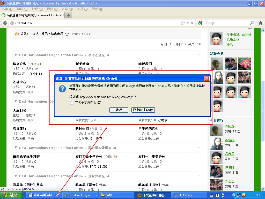Click the 繼續 button in dialog
Viewport: 265px width, 199px height.
(119, 110)
